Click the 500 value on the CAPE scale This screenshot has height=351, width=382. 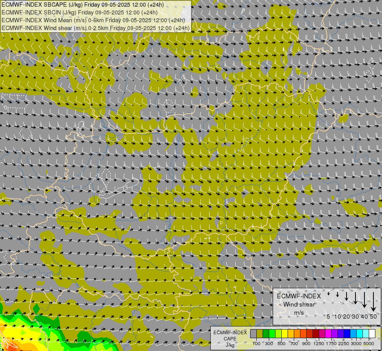[281, 344]
